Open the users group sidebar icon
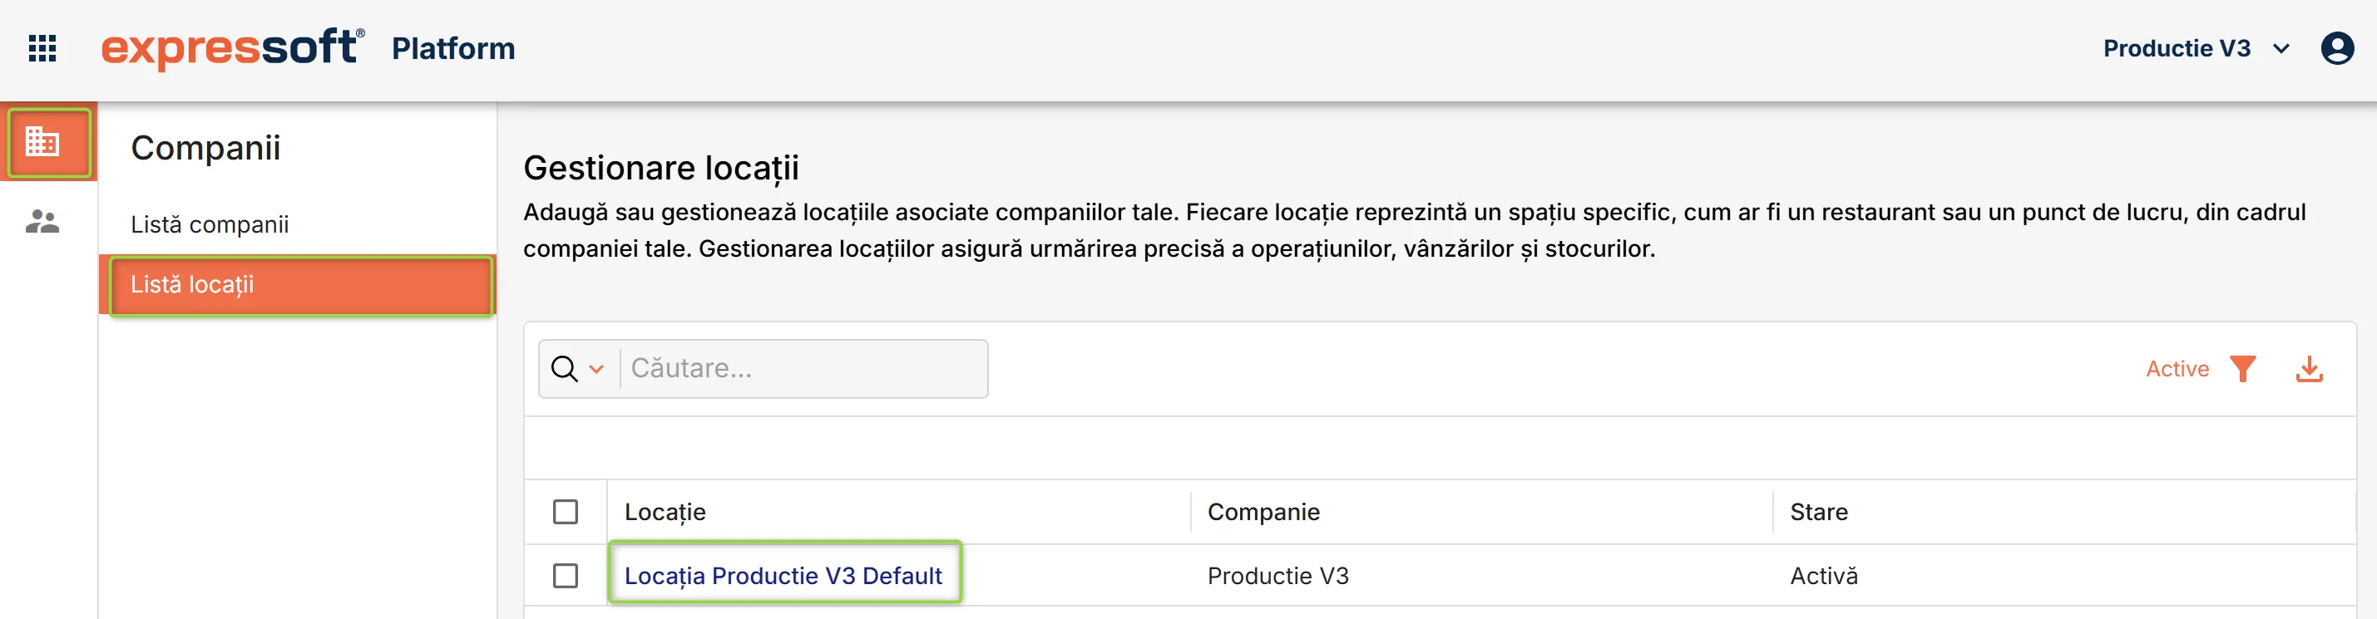Screen dimensions: 2377x619 click(x=42, y=221)
